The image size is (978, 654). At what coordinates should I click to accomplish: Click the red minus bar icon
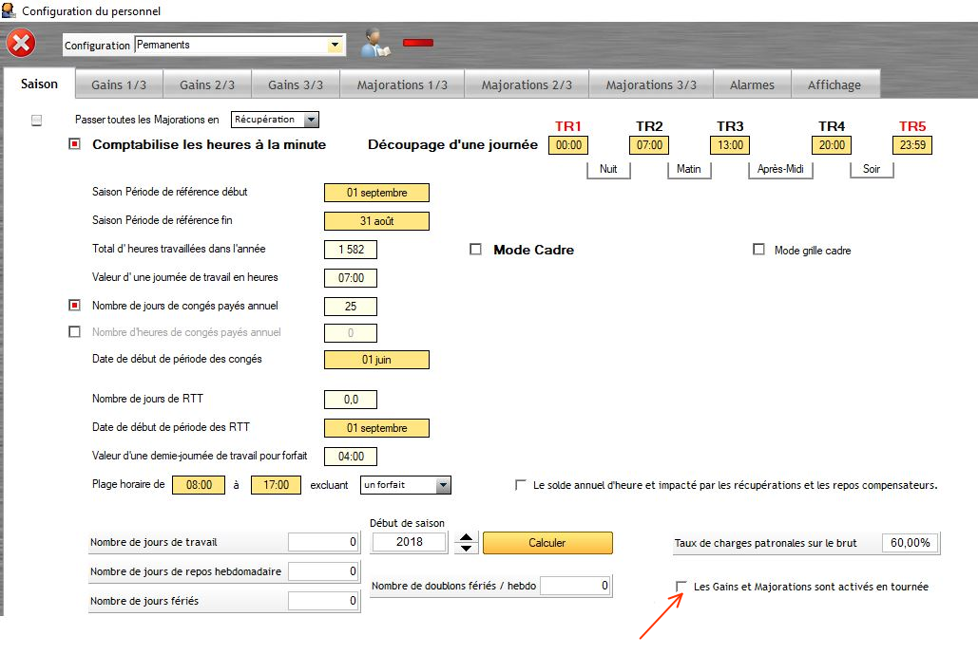point(418,43)
